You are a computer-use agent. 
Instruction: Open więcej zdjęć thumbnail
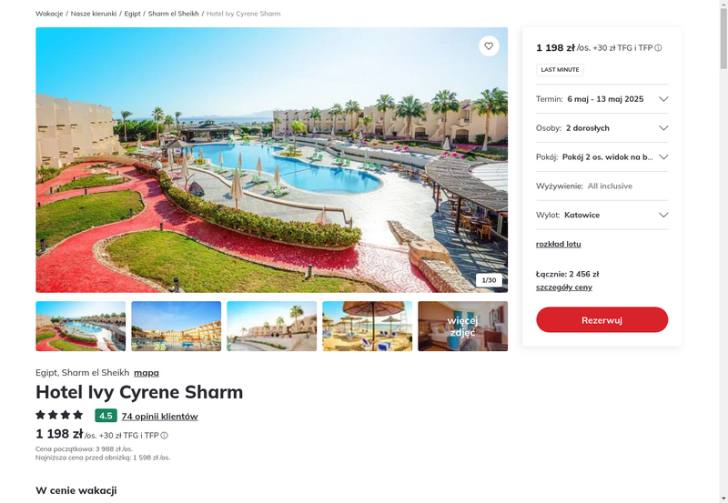tap(462, 327)
